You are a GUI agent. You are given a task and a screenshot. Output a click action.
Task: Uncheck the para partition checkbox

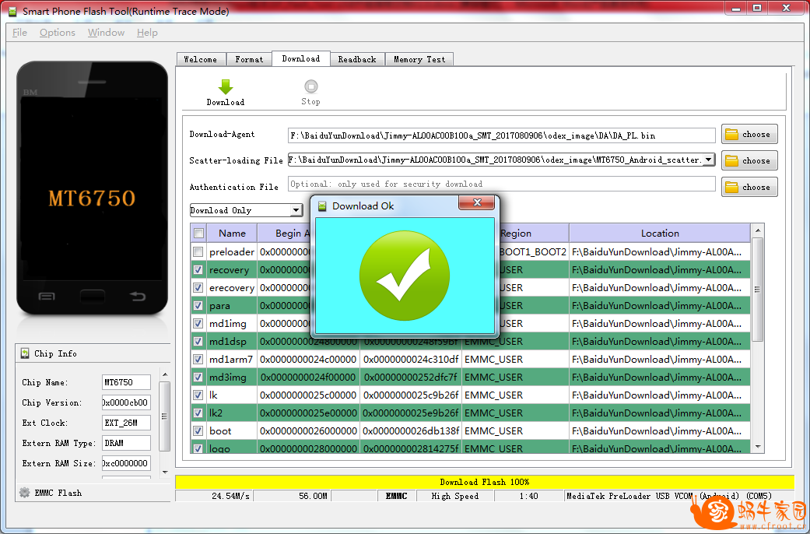[x=198, y=305]
